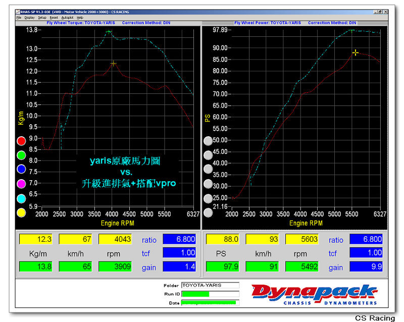Click the ratio value in the torque panel
The width and height of the screenshot is (404, 322).
(179, 239)
